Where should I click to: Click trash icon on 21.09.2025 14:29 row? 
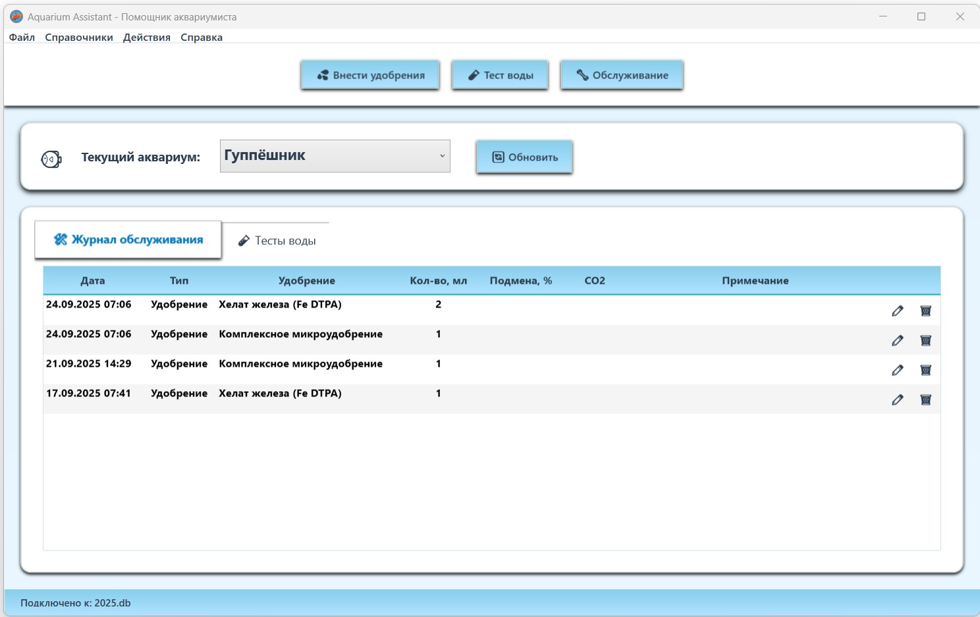click(x=925, y=370)
